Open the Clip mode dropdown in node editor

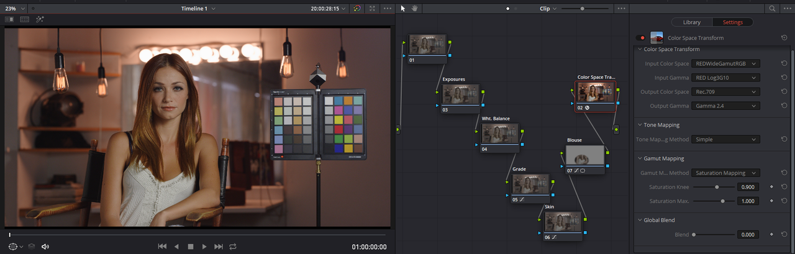[548, 9]
